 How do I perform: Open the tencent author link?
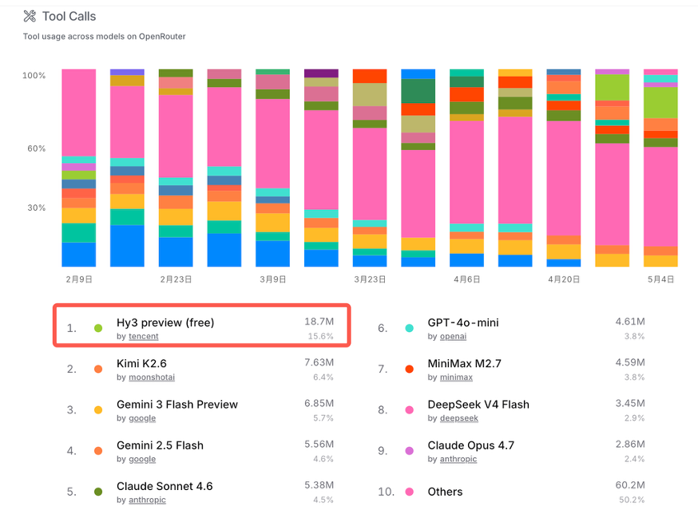point(143,337)
